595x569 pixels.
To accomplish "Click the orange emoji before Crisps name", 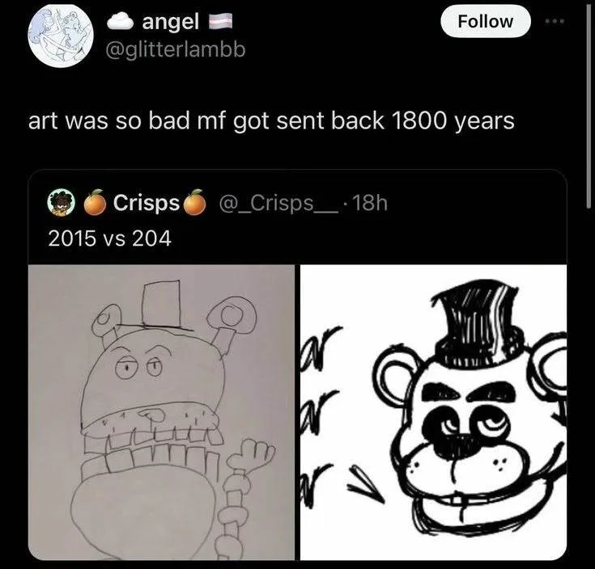I will pos(96,203).
